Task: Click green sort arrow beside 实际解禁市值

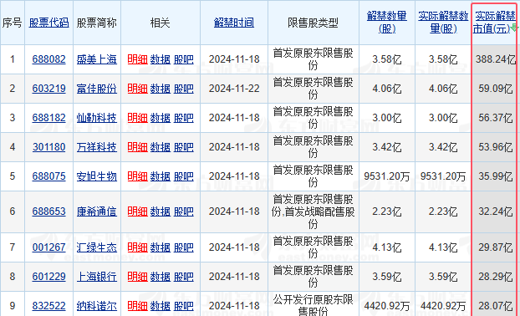Action: tap(513, 28)
